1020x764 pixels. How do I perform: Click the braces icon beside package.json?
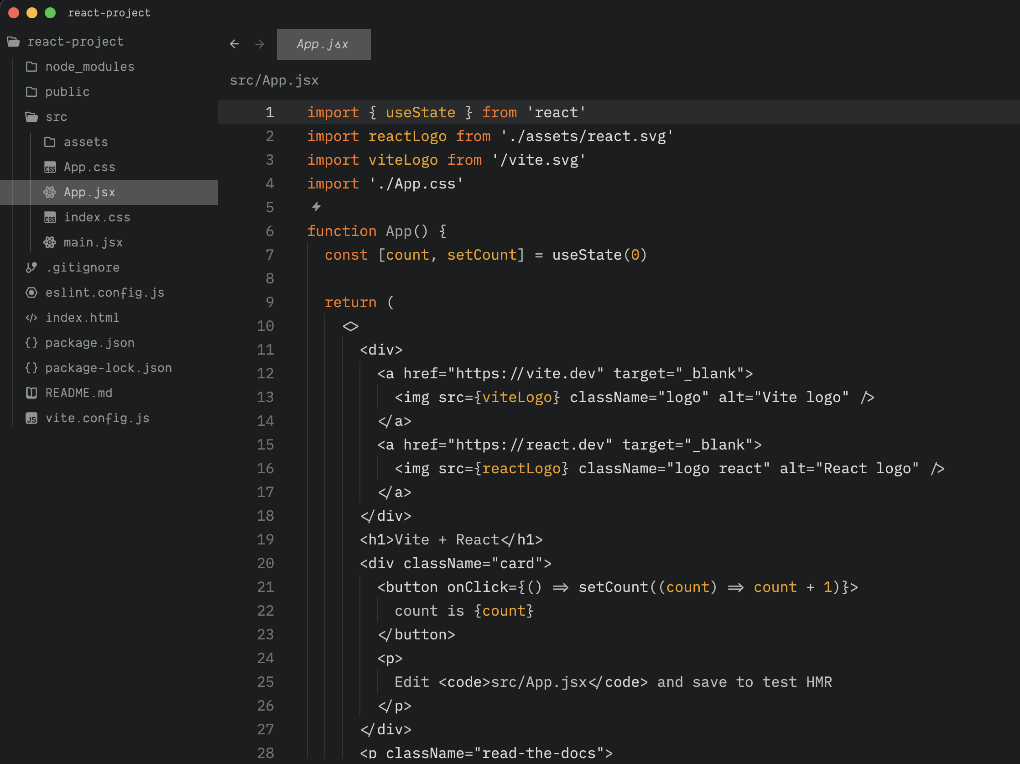31,343
